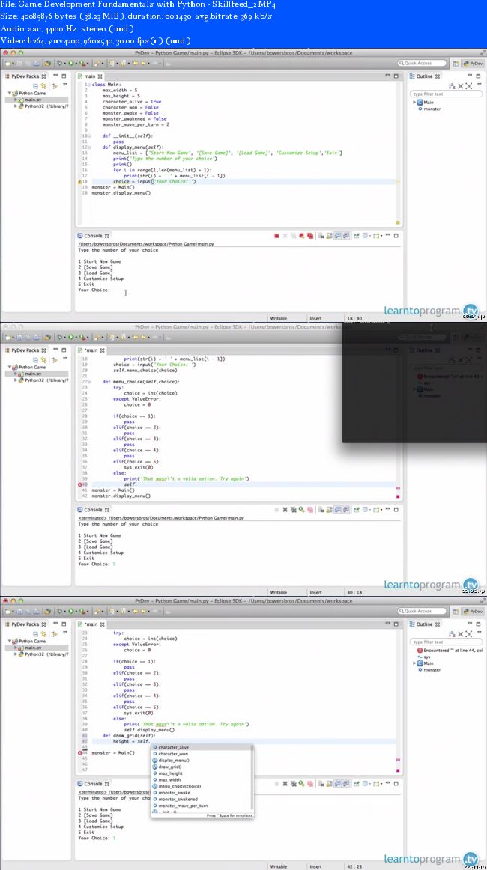
Task: Open Outline view menu triangle in top frame
Action: click(x=480, y=85)
